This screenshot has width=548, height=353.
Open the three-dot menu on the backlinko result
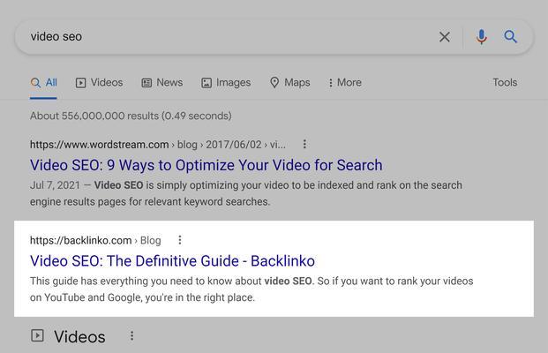(x=180, y=240)
